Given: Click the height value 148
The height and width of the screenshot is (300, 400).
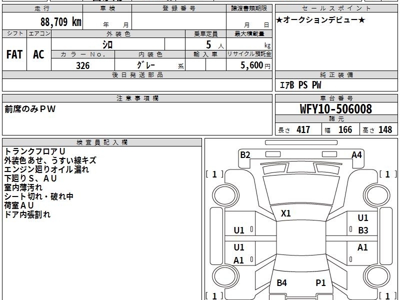Looking at the screenshot, I should pyautogui.click(x=385, y=129).
